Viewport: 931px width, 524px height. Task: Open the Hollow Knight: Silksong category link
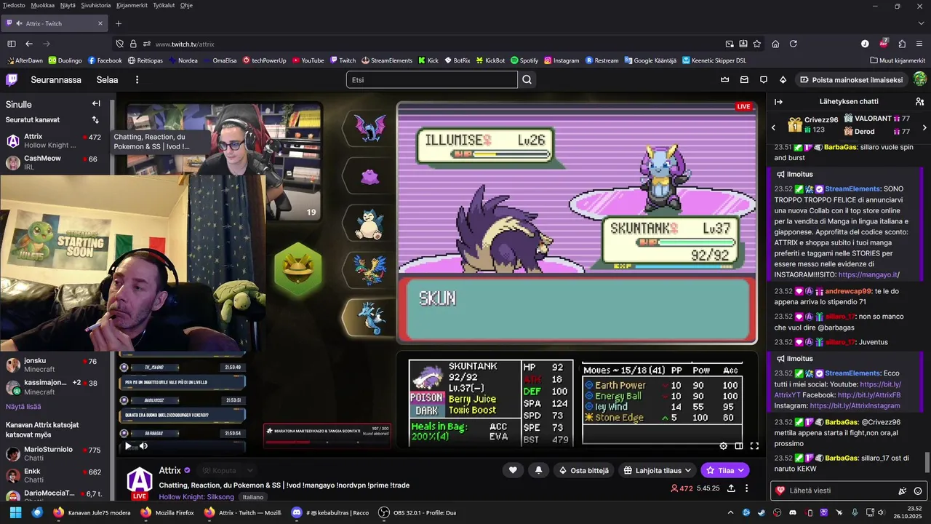tap(196, 497)
